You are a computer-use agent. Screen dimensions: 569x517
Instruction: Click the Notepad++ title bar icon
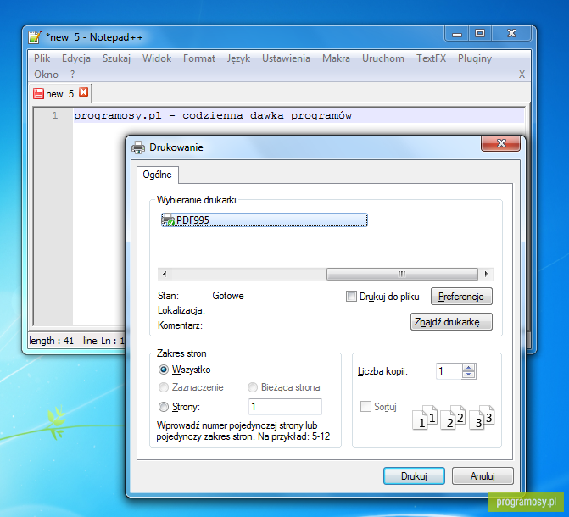35,37
